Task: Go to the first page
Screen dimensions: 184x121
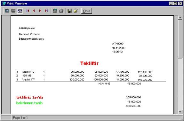Action: 28,11
